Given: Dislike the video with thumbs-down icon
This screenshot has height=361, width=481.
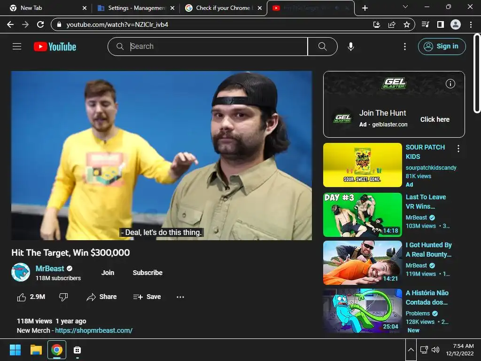Looking at the screenshot, I should tap(63, 297).
